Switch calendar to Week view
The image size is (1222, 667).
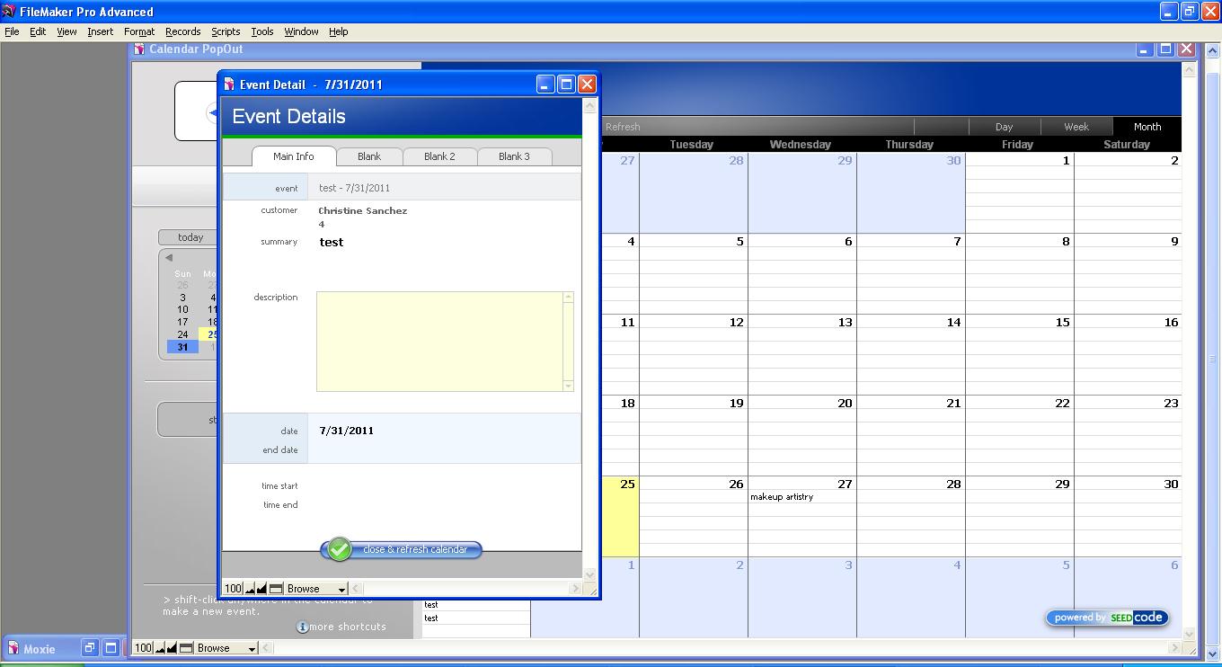pos(1076,127)
